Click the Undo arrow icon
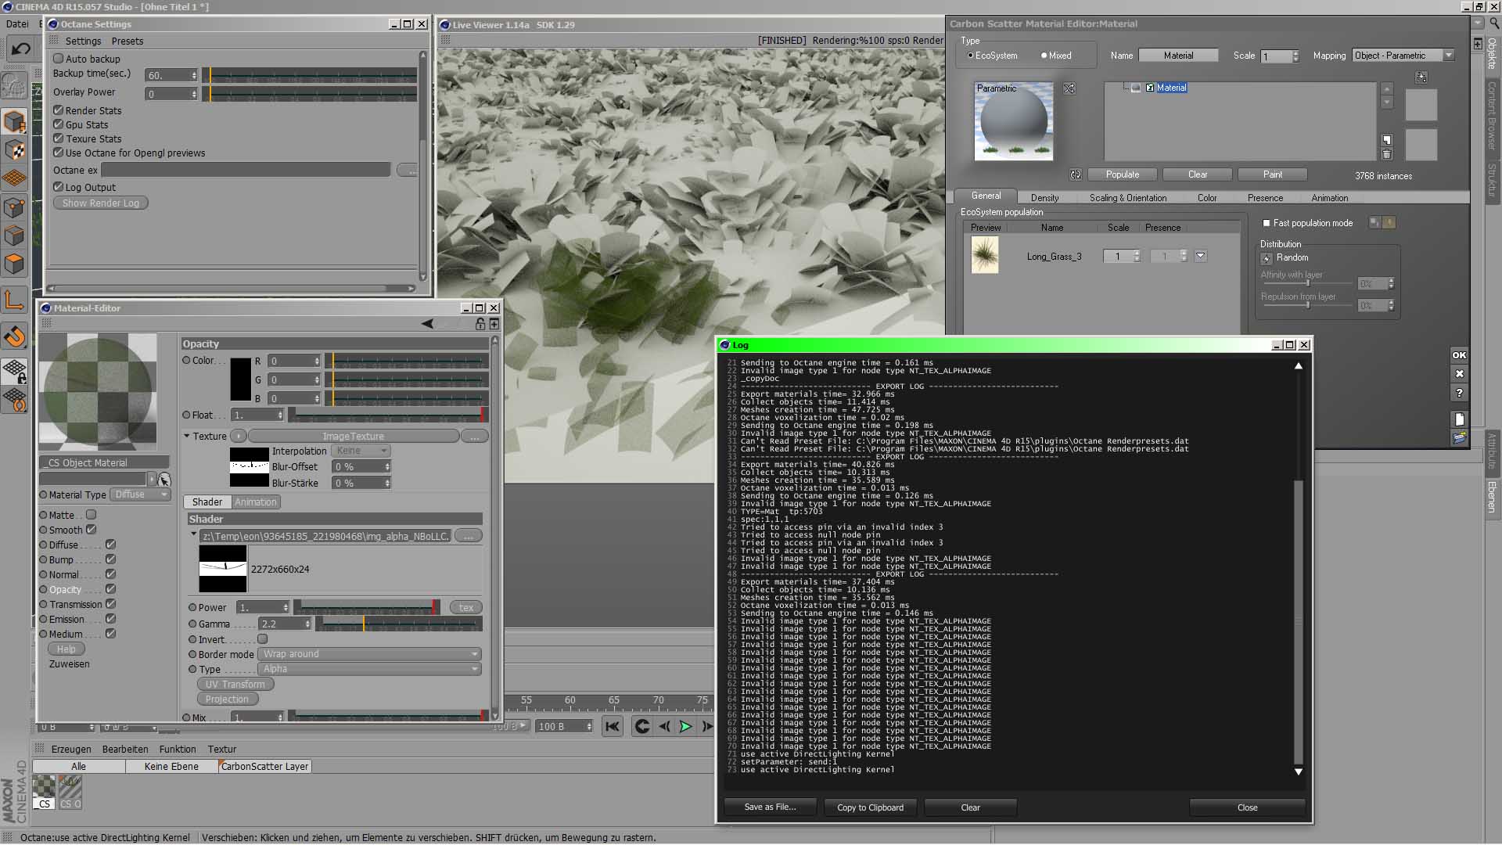Screen dimensions: 1502x845 [20, 49]
